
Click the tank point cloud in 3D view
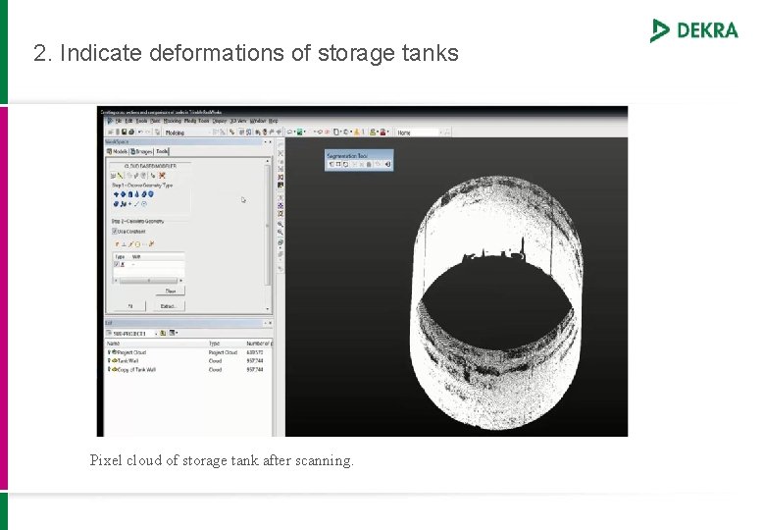click(x=496, y=302)
